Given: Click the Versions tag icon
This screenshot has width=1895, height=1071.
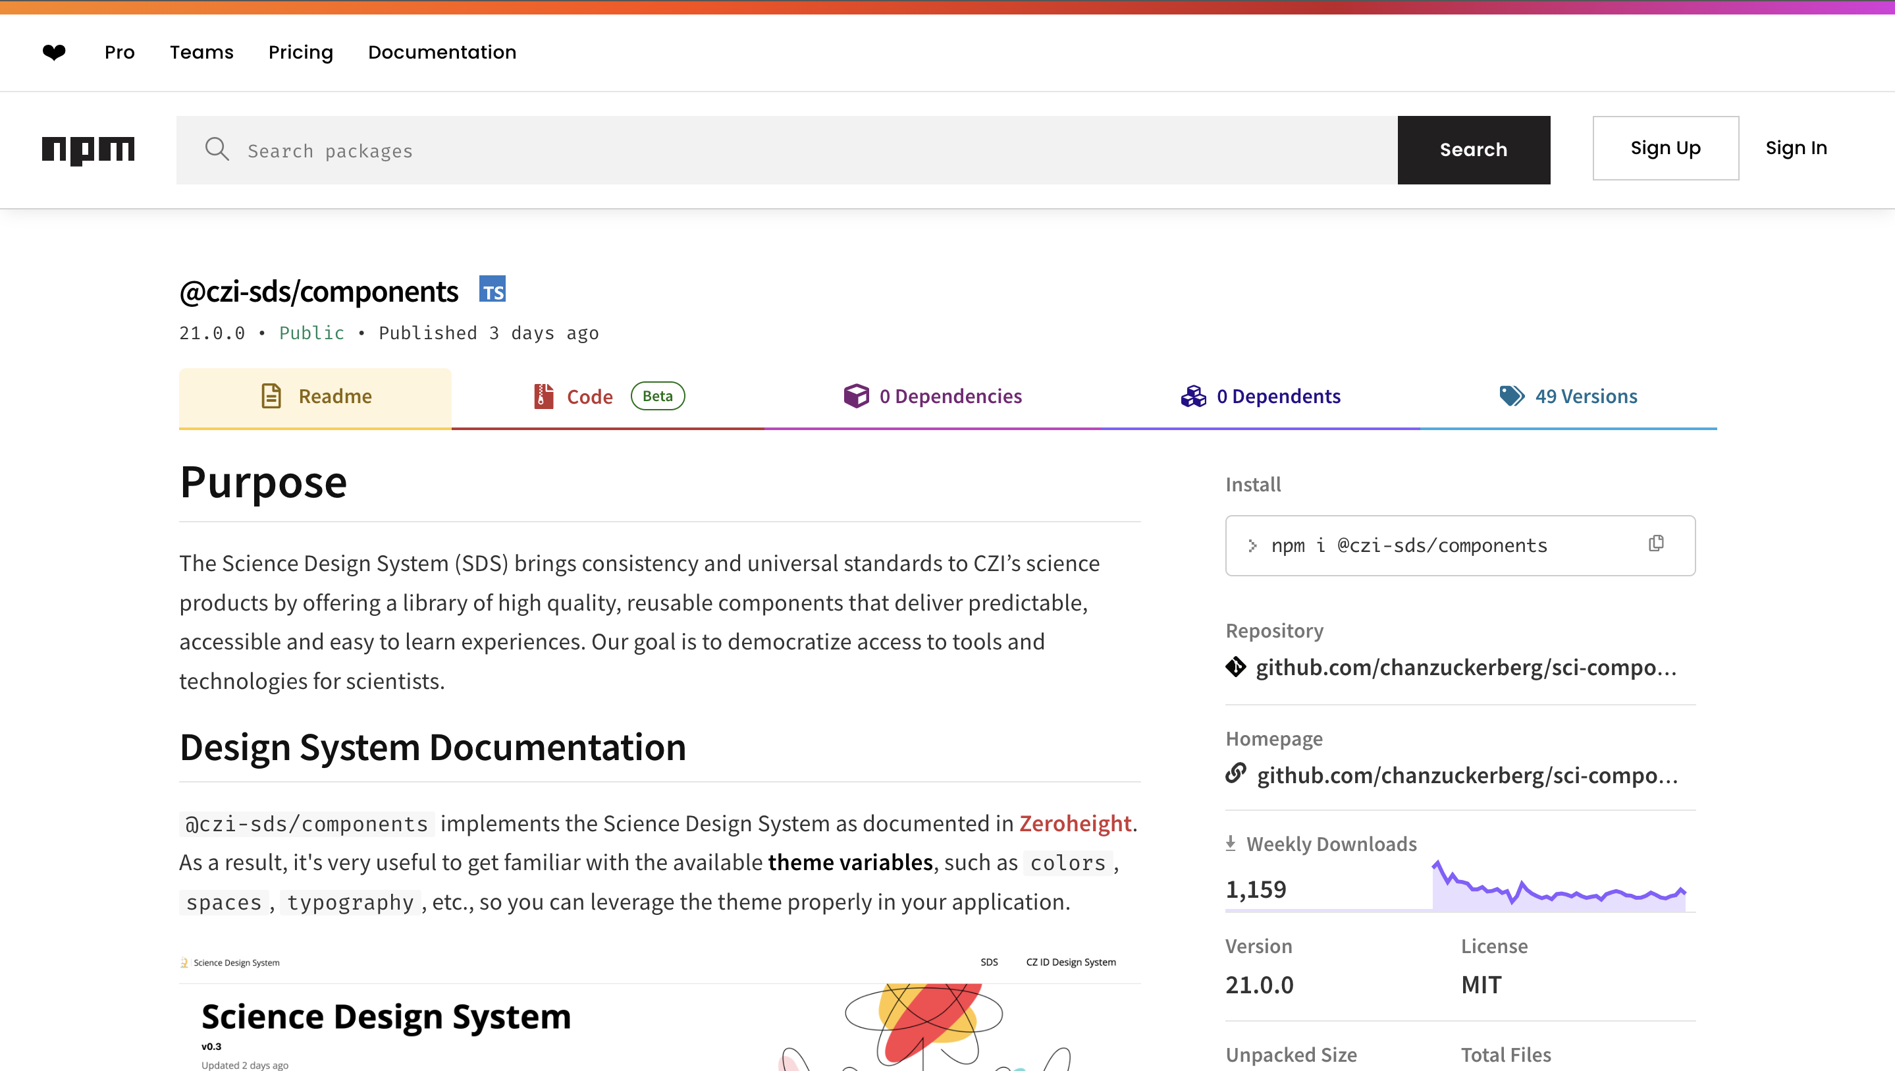Looking at the screenshot, I should 1512,396.
